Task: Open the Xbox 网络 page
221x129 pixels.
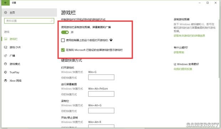Action: coord(29,81)
